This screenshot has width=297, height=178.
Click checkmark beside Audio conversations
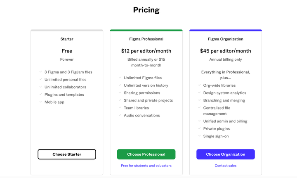tap(120, 115)
